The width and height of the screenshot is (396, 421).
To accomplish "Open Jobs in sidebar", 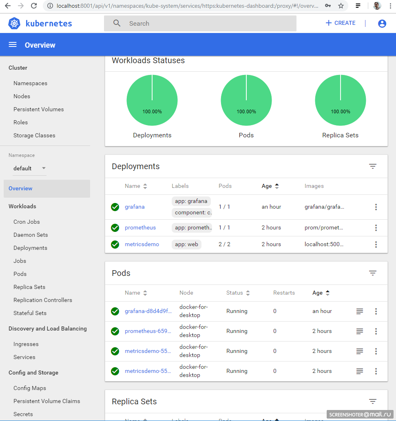I will (x=20, y=261).
